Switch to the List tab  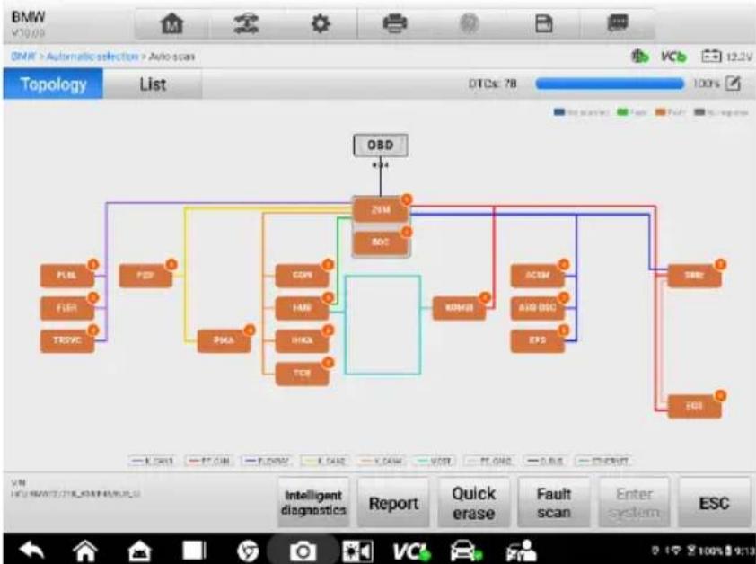[153, 84]
